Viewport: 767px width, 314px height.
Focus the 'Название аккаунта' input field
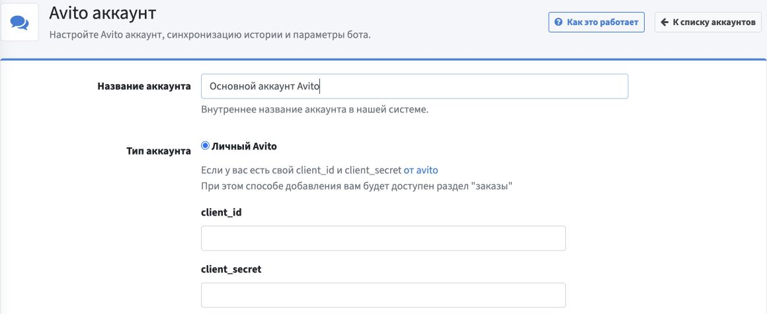415,86
